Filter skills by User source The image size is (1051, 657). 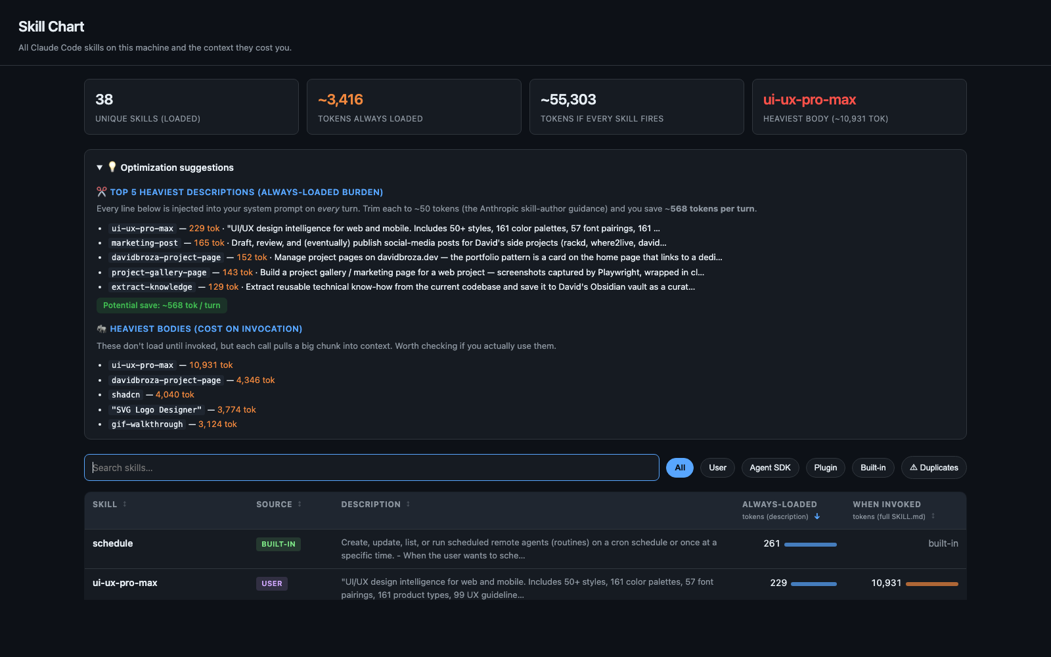[x=717, y=468]
